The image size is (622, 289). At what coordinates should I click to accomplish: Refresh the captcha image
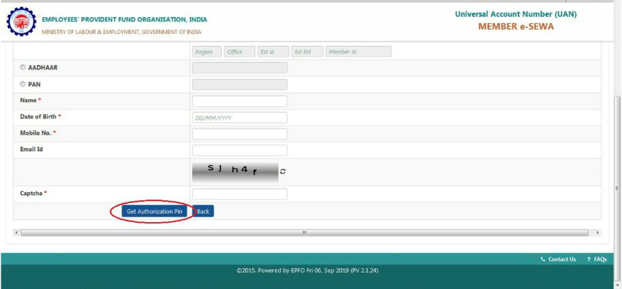click(283, 172)
